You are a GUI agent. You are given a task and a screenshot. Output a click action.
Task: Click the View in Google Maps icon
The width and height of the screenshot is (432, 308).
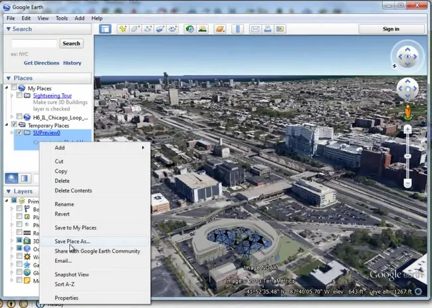pos(280,29)
